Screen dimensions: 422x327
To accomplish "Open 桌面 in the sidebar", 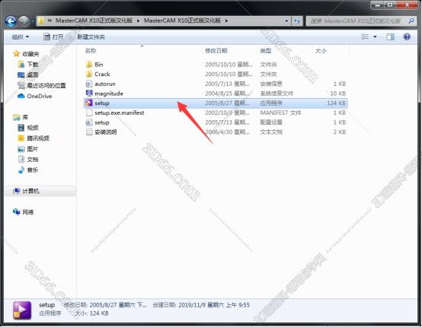I will (x=28, y=75).
